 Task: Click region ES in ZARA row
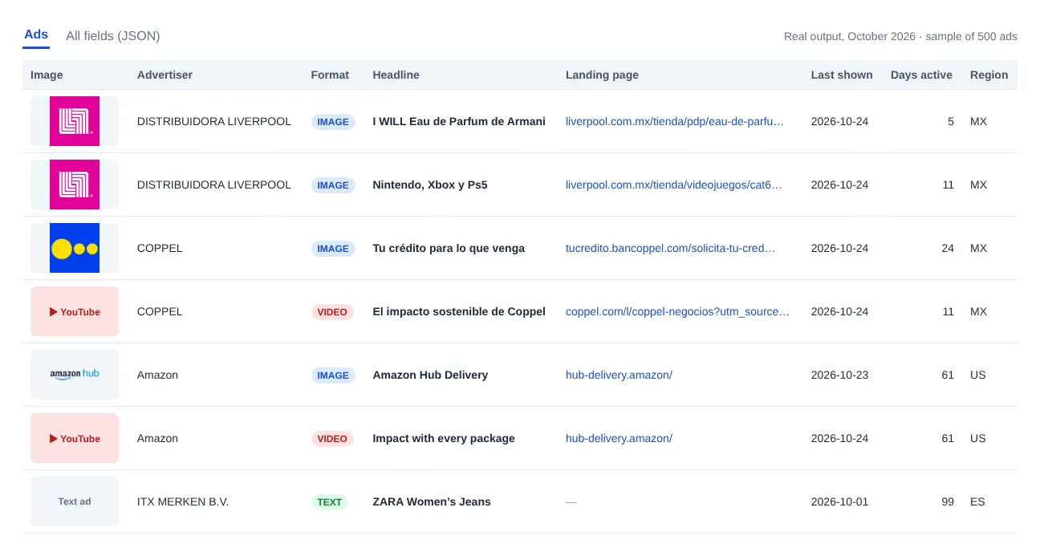pos(977,502)
